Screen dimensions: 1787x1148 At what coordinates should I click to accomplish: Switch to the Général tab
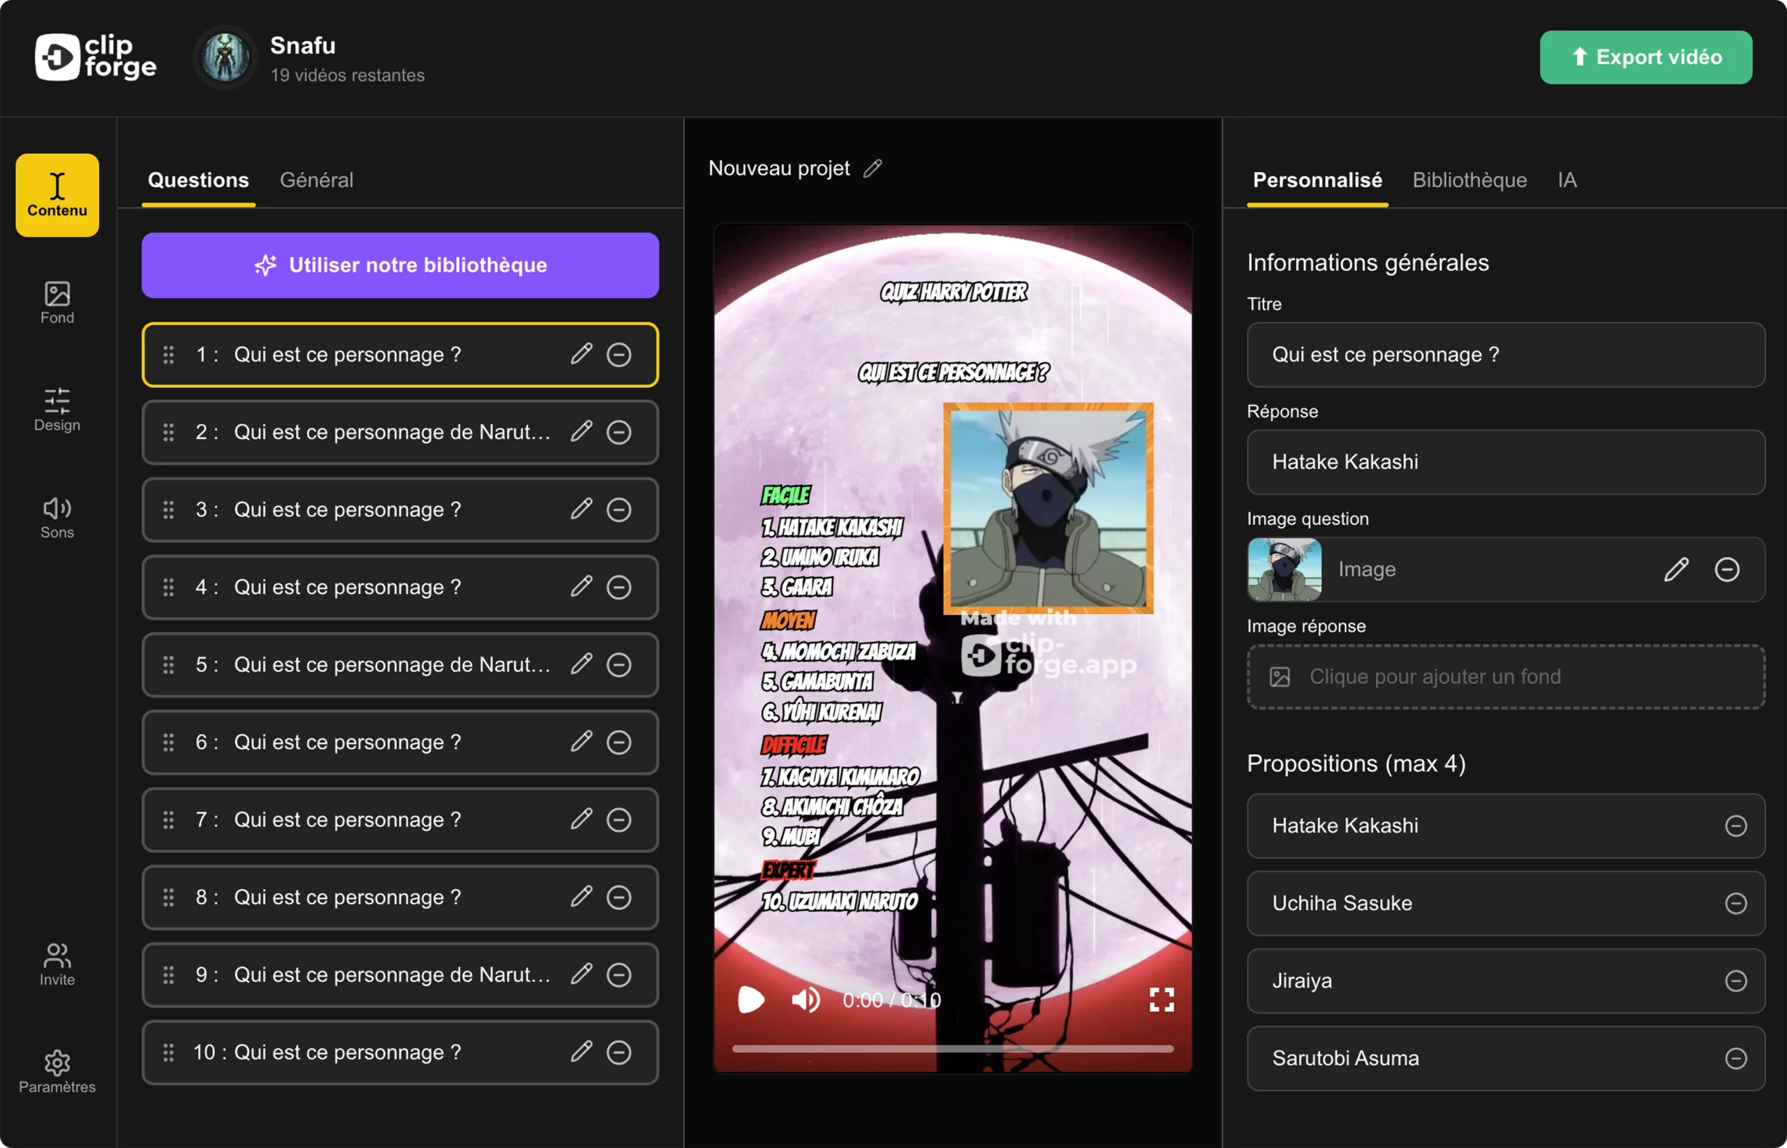pyautogui.click(x=316, y=179)
